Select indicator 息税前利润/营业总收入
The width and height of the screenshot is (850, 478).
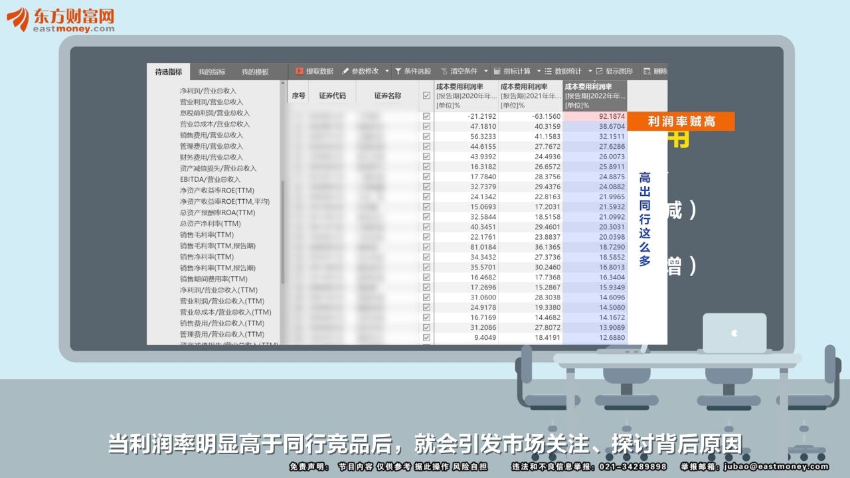214,113
